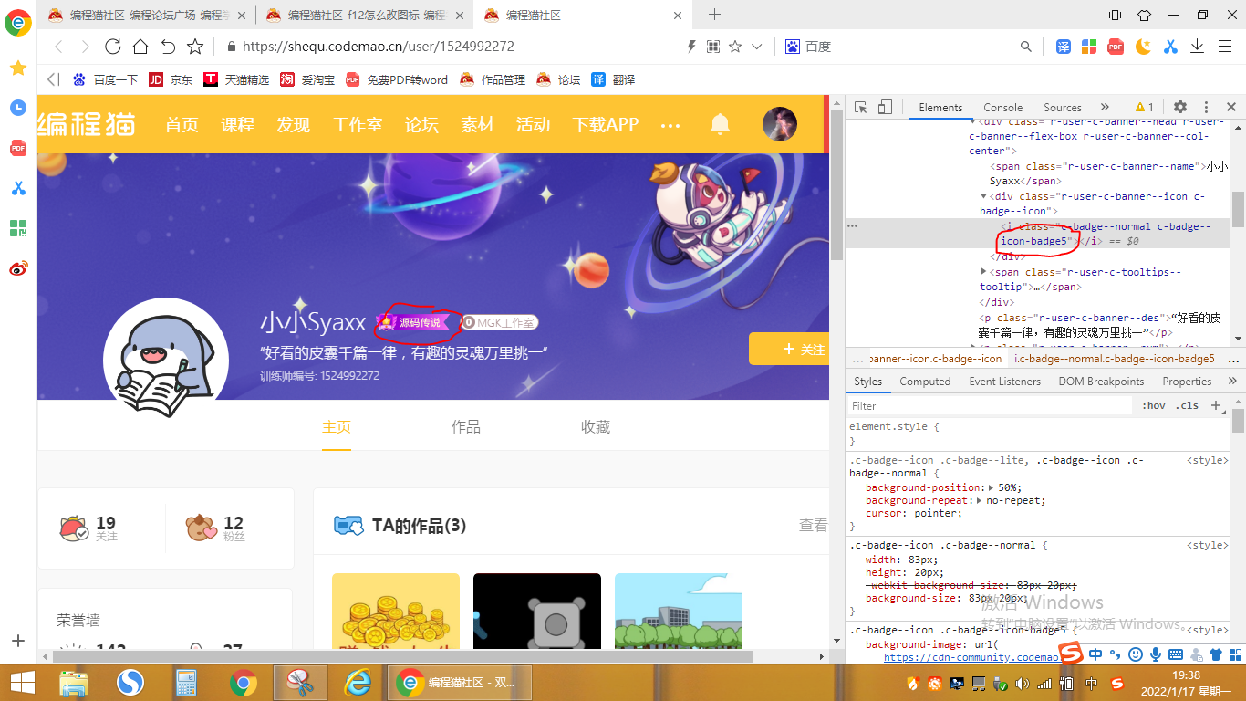The width and height of the screenshot is (1246, 701).
Task: Open the blue translate extension icon
Action: pyautogui.click(x=1064, y=47)
